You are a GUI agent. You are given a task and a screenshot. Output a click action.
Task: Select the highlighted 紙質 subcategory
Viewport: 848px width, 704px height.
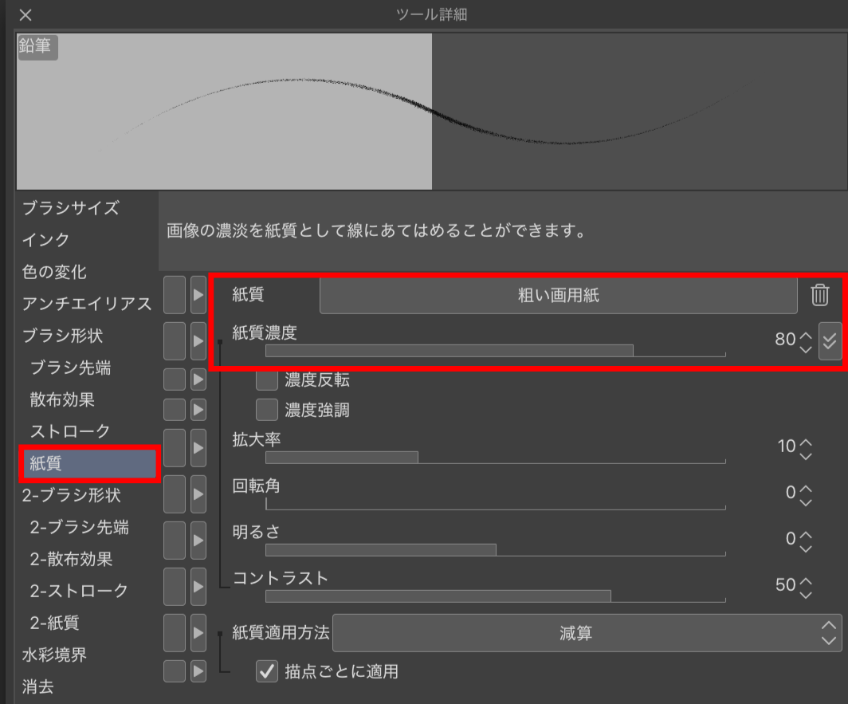click(x=90, y=463)
